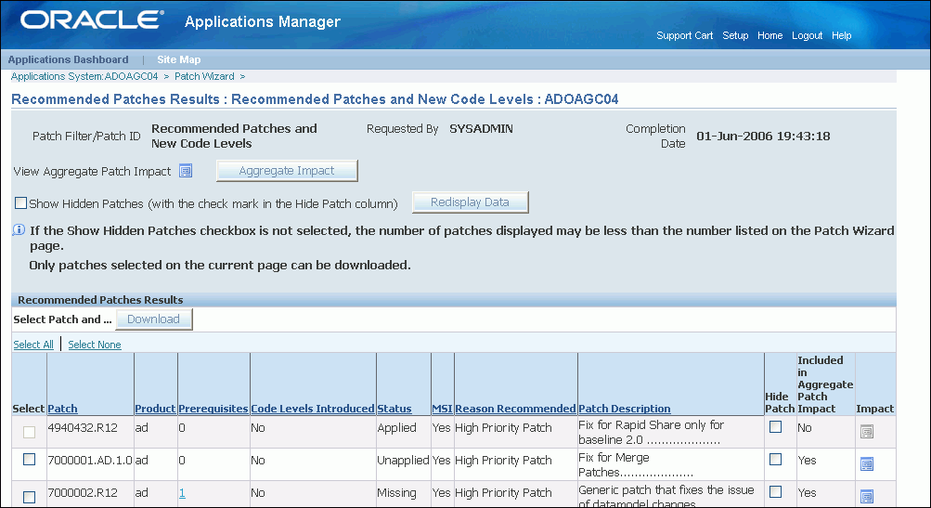Open Impact icon for patch 4940432.R12

[x=867, y=432]
